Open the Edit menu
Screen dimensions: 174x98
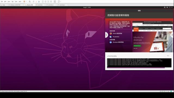pos(5,2)
